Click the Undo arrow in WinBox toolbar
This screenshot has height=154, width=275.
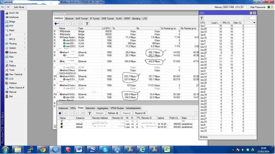point(3,7)
